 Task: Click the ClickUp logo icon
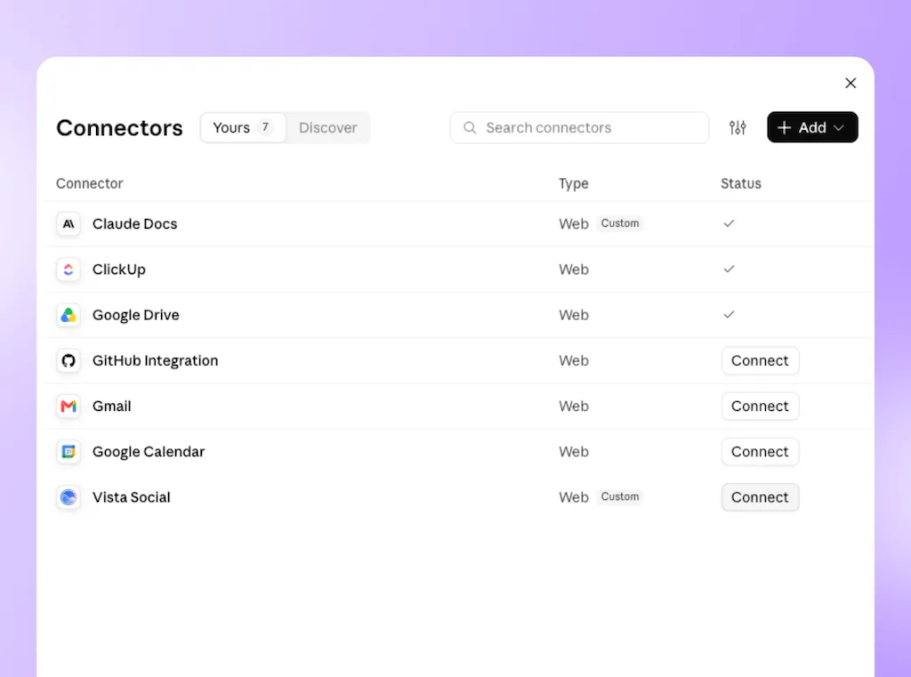click(69, 270)
